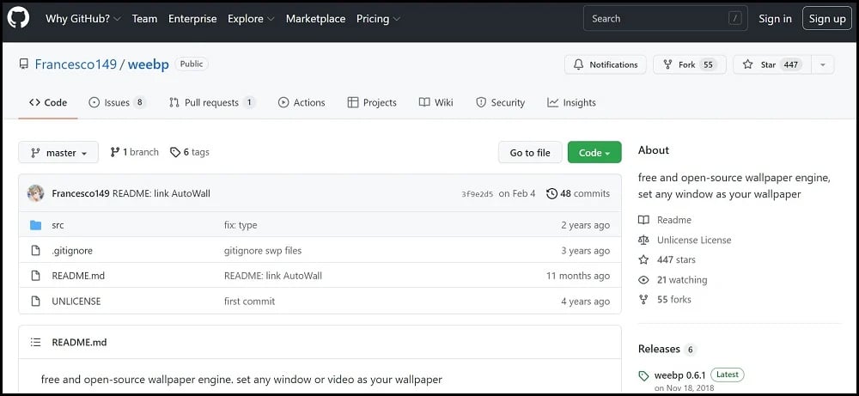Click Francesco149's avatar in the commit row
The width and height of the screenshot is (859, 396).
click(35, 193)
